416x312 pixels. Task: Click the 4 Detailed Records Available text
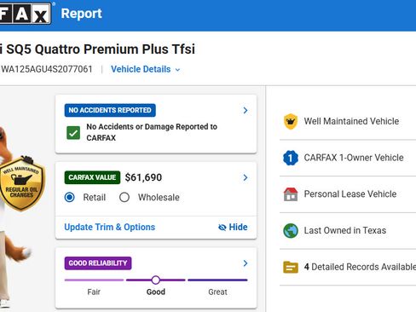[360, 267]
